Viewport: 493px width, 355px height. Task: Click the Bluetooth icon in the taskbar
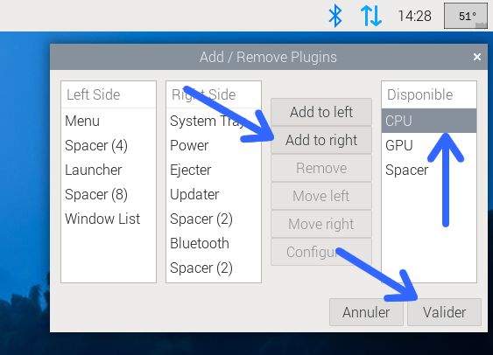tap(335, 16)
